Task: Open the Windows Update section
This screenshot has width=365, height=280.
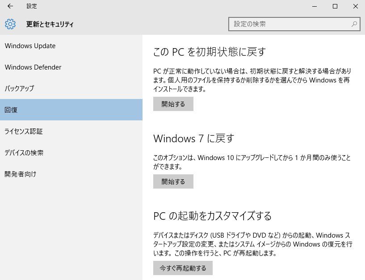Action: [30, 46]
